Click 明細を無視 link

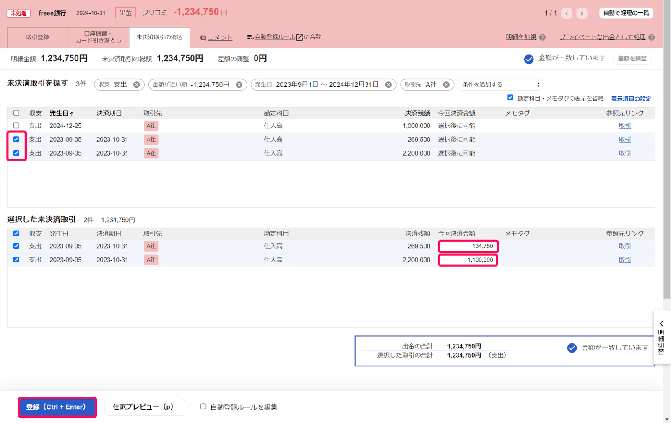click(521, 37)
